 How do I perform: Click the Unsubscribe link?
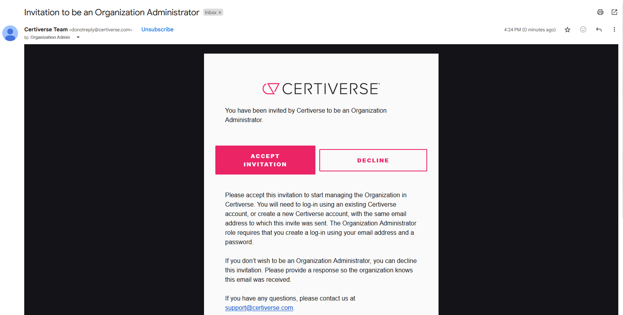point(158,29)
